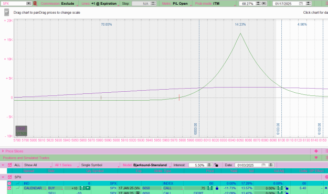
Task: Click the calendar icon next to 01/17/2025
Action: pos(301,4)
